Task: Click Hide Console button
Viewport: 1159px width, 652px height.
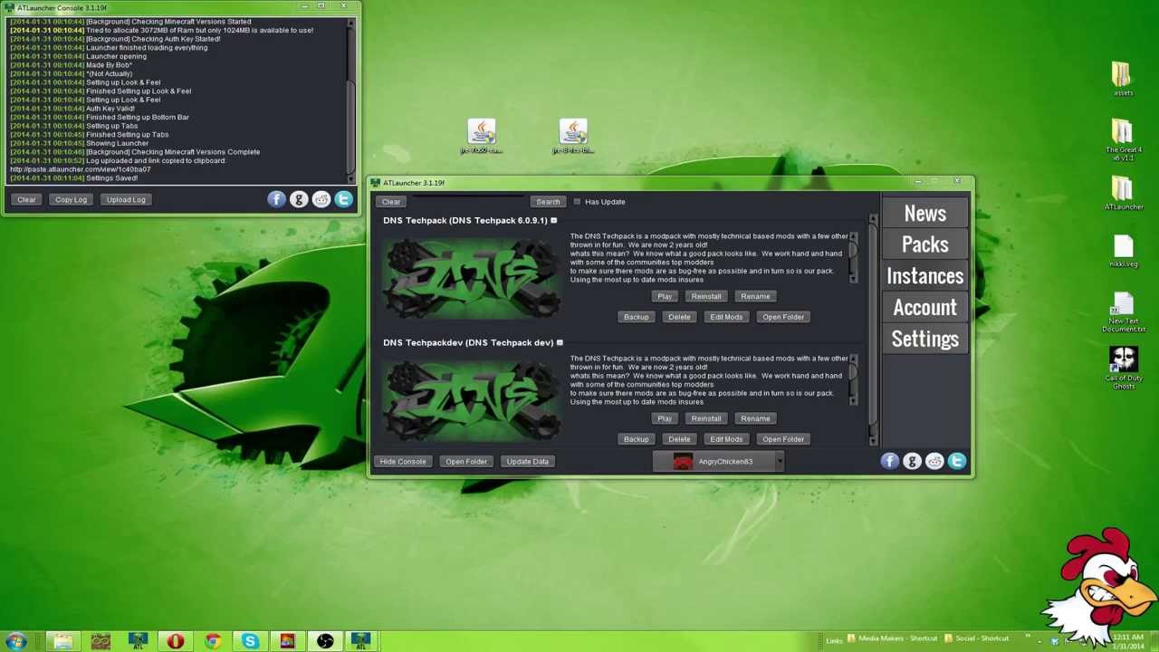Action: coord(402,462)
